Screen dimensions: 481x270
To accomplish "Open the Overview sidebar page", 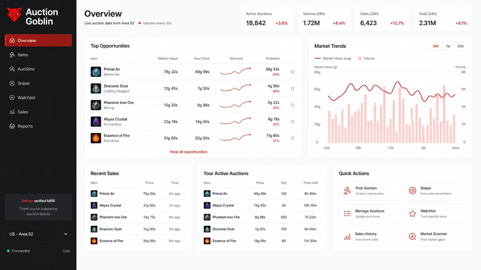I will click(x=38, y=40).
